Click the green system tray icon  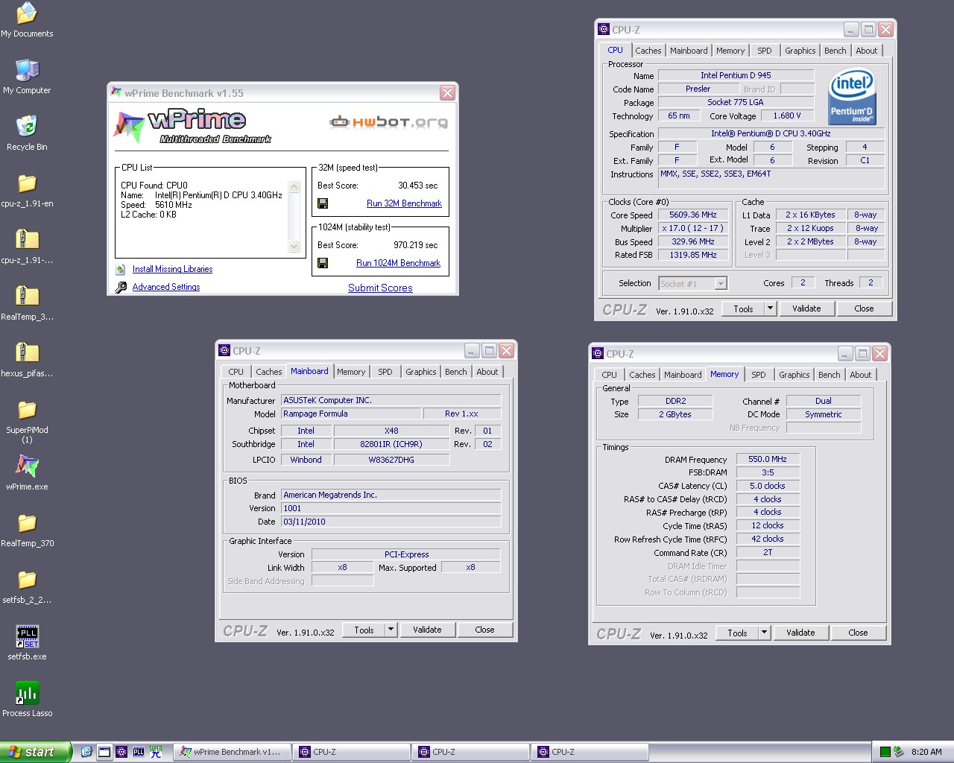[x=885, y=752]
